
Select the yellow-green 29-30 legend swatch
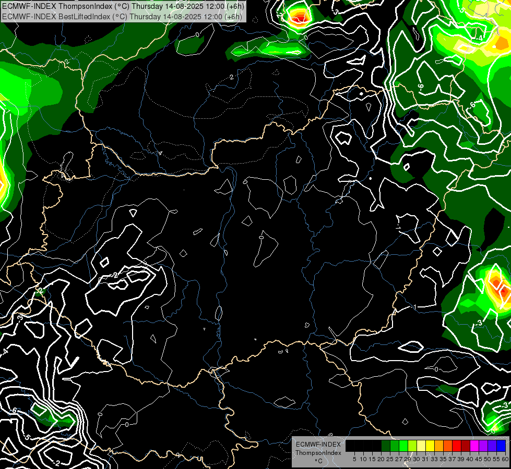(x=412, y=446)
